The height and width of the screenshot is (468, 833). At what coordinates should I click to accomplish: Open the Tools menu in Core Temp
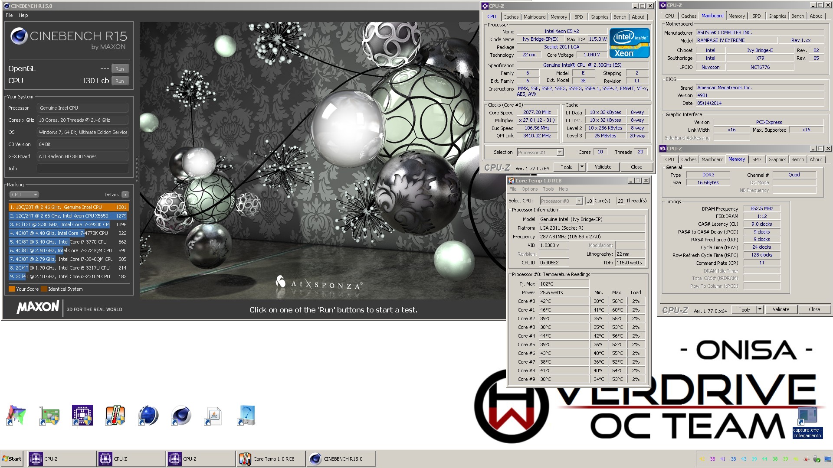click(x=548, y=189)
